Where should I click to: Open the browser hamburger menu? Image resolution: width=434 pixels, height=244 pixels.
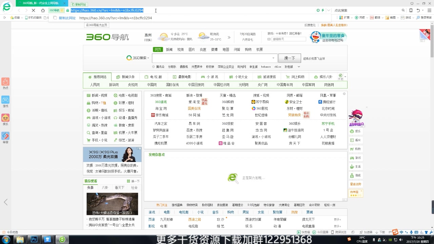[x=429, y=11]
